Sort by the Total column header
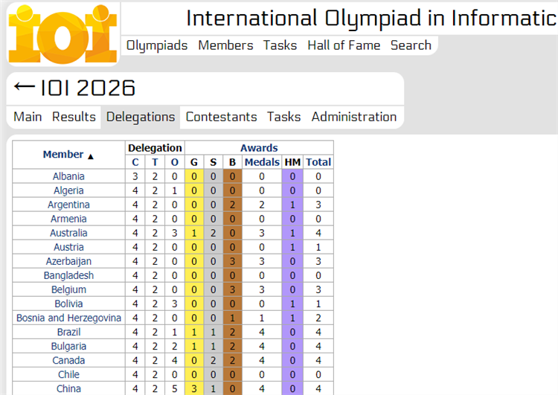 pyautogui.click(x=318, y=162)
